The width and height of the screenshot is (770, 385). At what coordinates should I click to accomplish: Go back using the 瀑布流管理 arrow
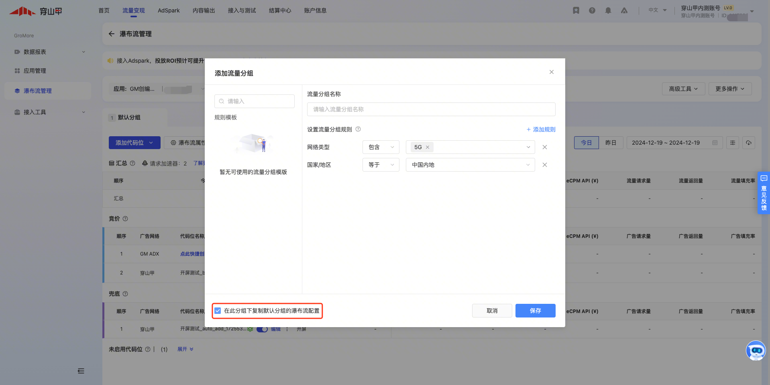112,34
